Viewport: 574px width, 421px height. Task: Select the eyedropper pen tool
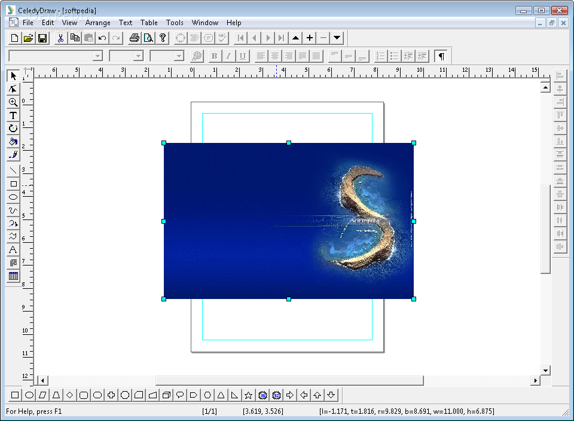(13, 154)
